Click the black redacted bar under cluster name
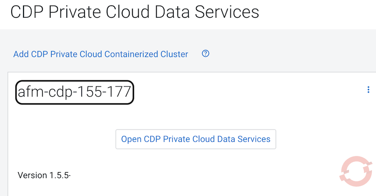Screen dimensions: 376x196 coord(94,115)
